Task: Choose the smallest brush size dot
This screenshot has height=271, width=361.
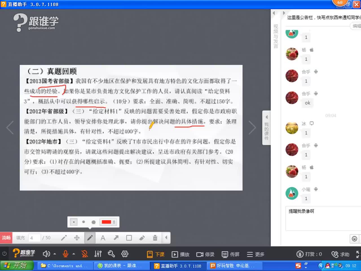Action: (x=74, y=222)
